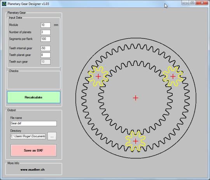
Task: Click the 'Output' group label
Action: [x=11, y=110]
